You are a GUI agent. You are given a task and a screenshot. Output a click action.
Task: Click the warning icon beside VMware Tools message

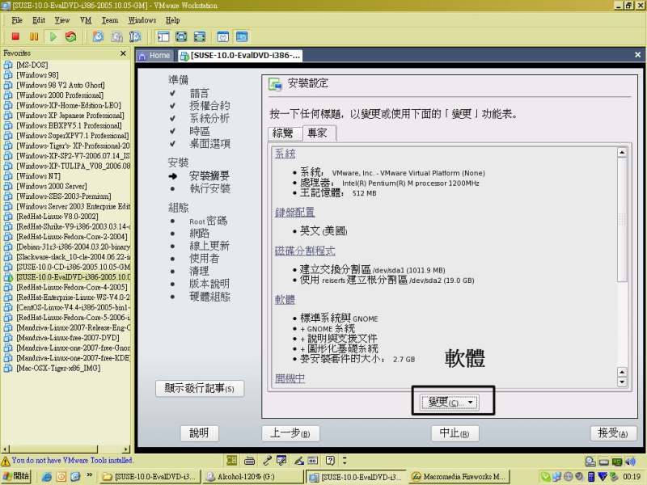click(x=6, y=461)
